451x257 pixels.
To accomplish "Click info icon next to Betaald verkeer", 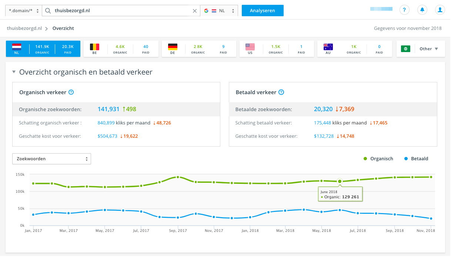I will [x=281, y=92].
